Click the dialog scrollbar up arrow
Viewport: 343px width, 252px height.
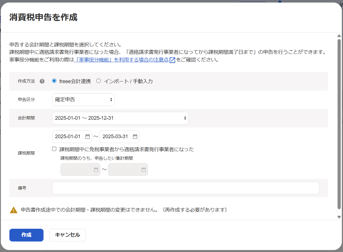[x=339, y=36]
